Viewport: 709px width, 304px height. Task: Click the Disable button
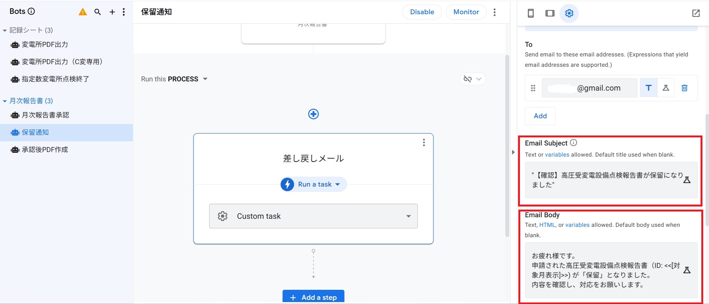422,12
